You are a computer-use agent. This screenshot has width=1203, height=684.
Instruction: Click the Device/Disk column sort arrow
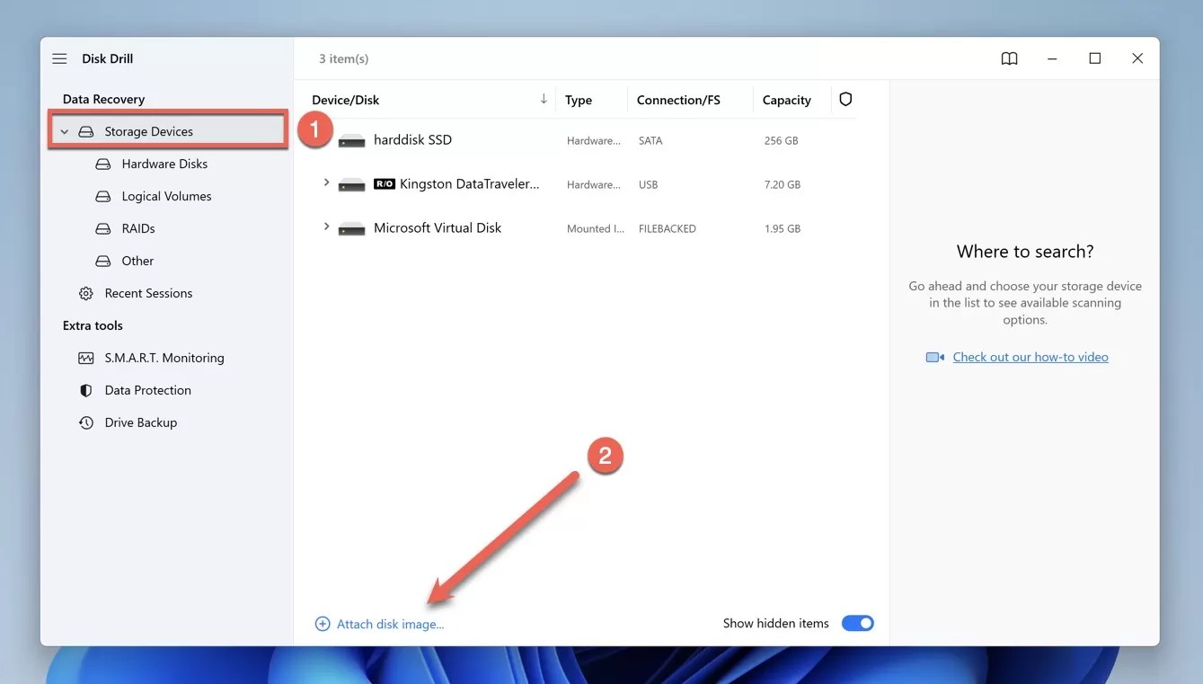click(543, 99)
